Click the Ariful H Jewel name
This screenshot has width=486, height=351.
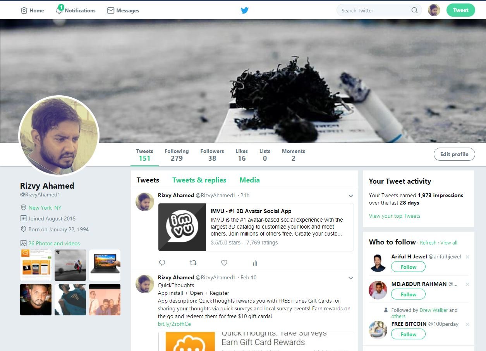click(409, 257)
